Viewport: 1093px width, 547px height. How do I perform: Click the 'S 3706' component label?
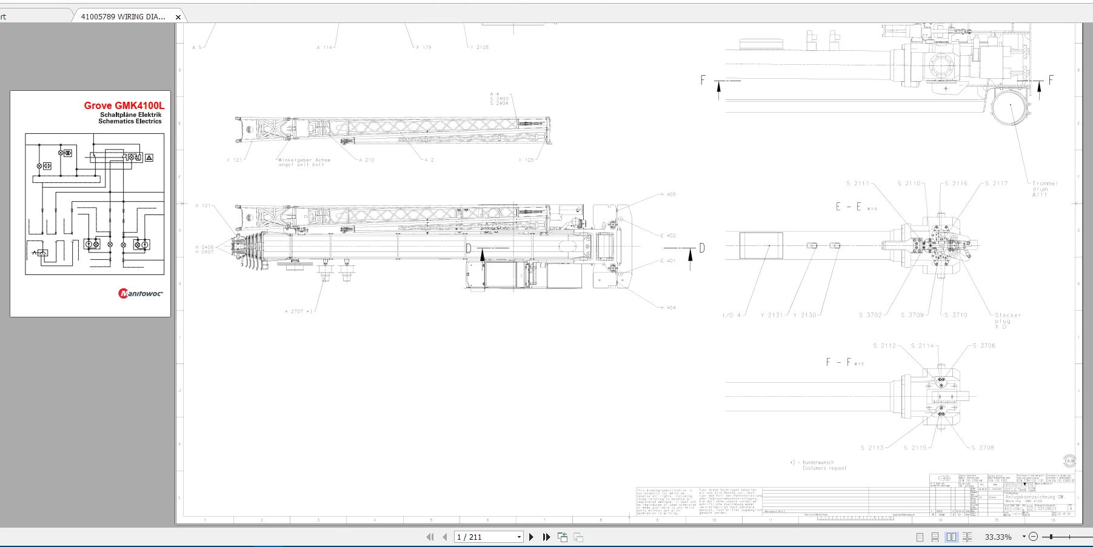984,346
